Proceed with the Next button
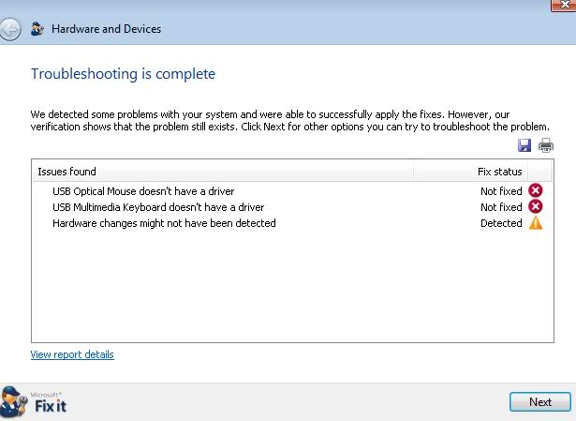Screen dimensions: 576x421 (x=540, y=402)
